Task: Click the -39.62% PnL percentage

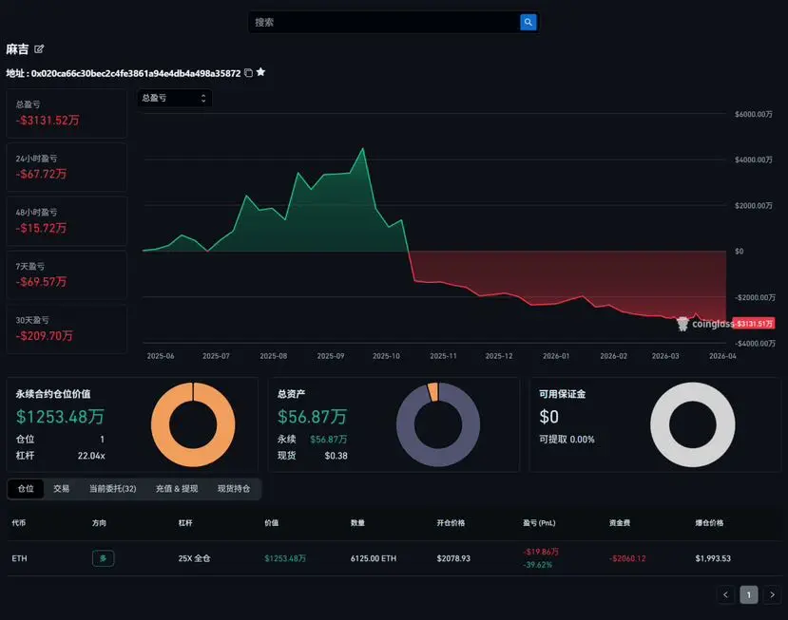Action: coord(537,565)
